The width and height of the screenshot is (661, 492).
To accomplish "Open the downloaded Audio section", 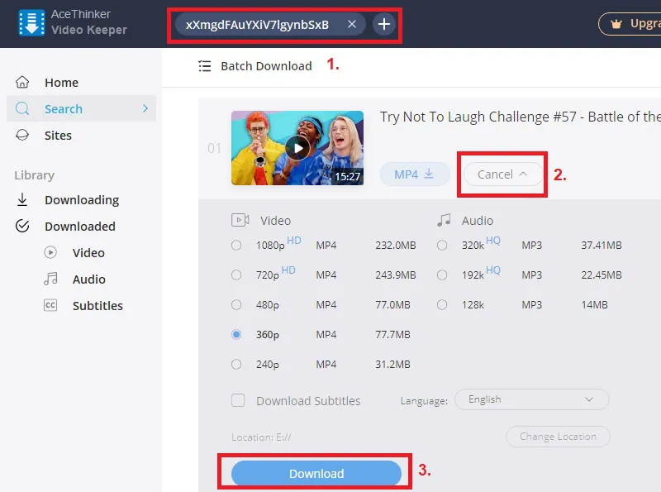I will [87, 279].
